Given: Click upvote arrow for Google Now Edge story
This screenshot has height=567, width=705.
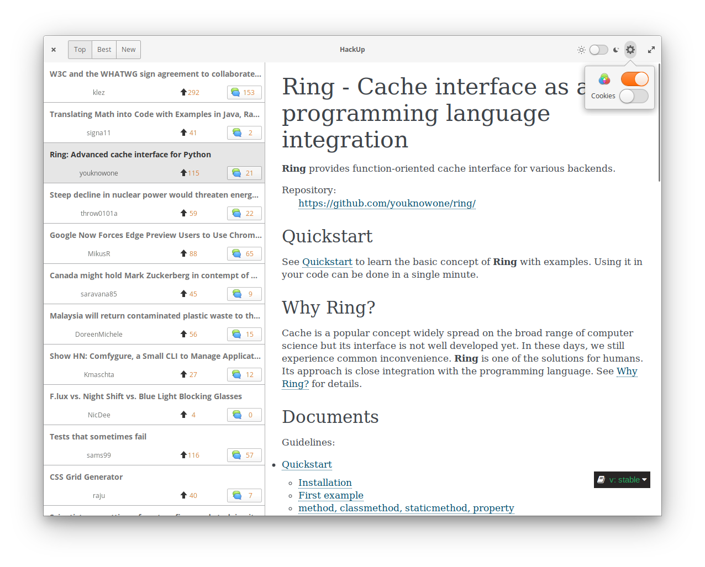Looking at the screenshot, I should click(183, 253).
